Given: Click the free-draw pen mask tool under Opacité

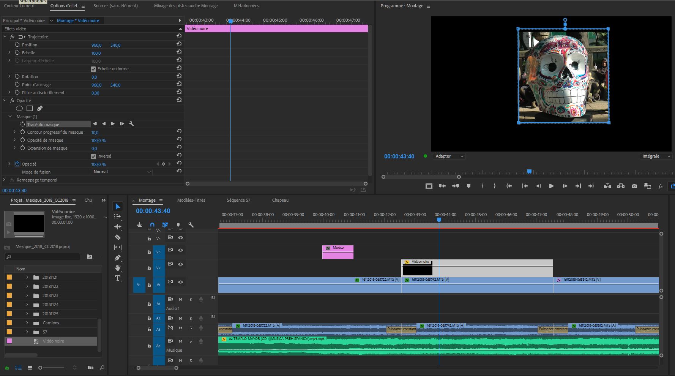Looking at the screenshot, I should 40,109.
